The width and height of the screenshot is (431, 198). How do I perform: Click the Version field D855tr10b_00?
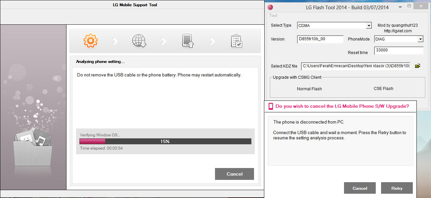[x=321, y=39]
